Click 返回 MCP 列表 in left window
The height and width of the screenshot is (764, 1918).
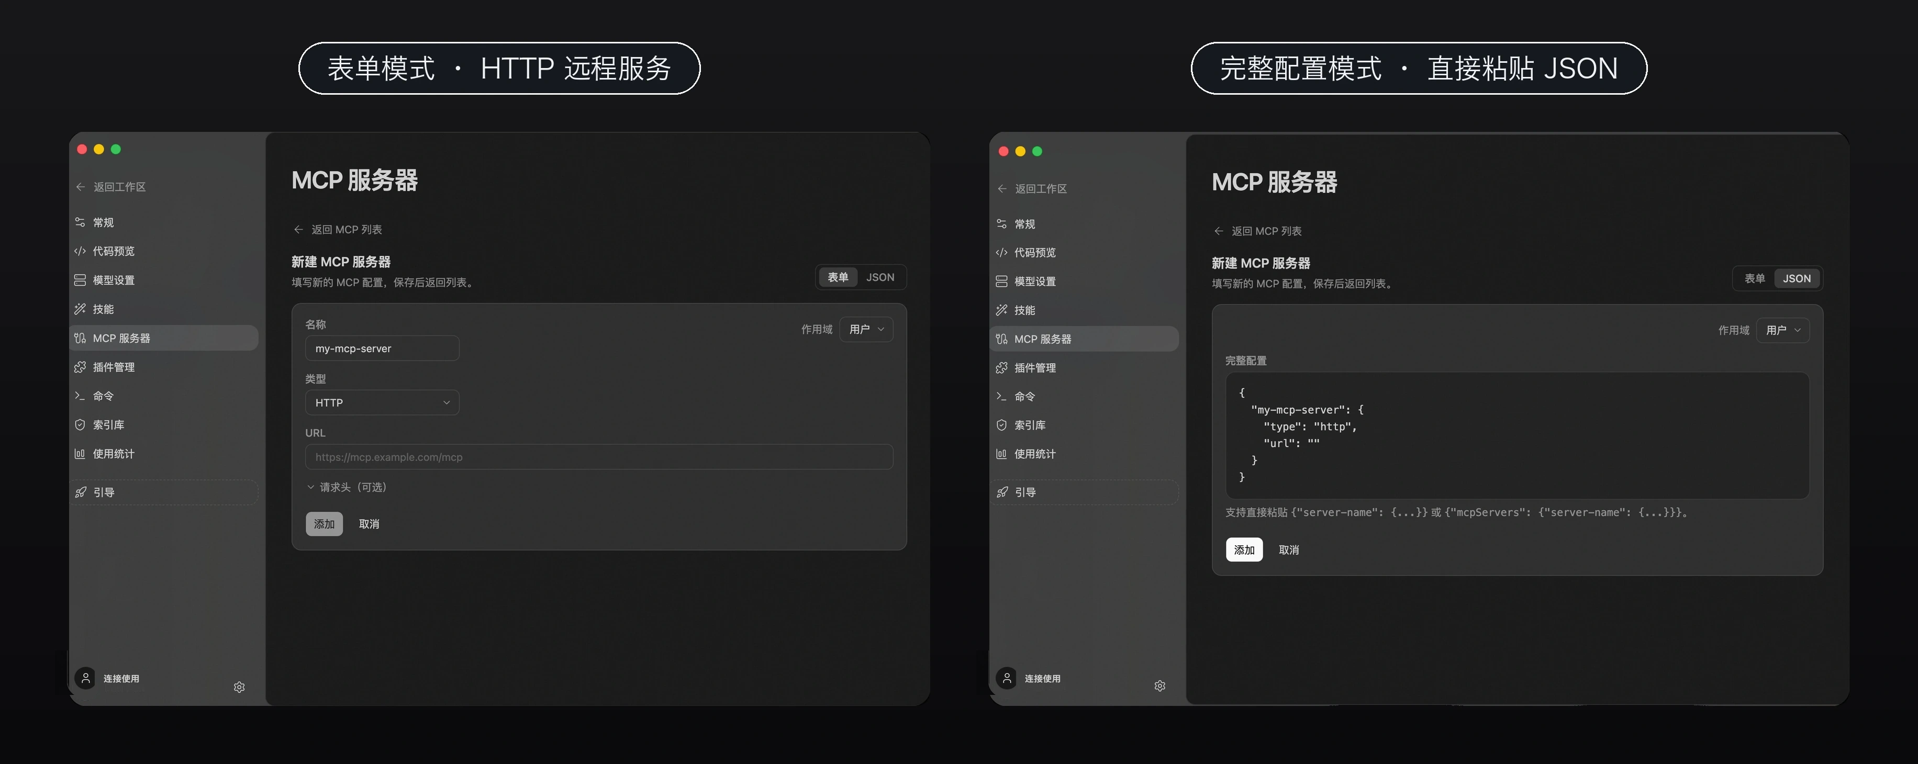point(338,229)
